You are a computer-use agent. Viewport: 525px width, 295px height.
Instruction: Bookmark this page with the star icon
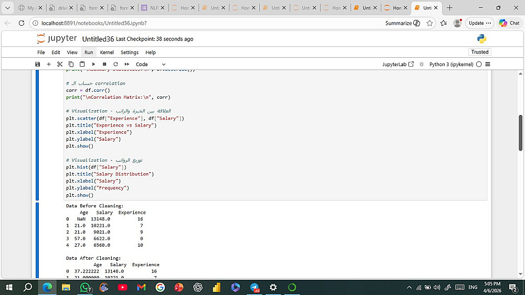click(x=429, y=23)
